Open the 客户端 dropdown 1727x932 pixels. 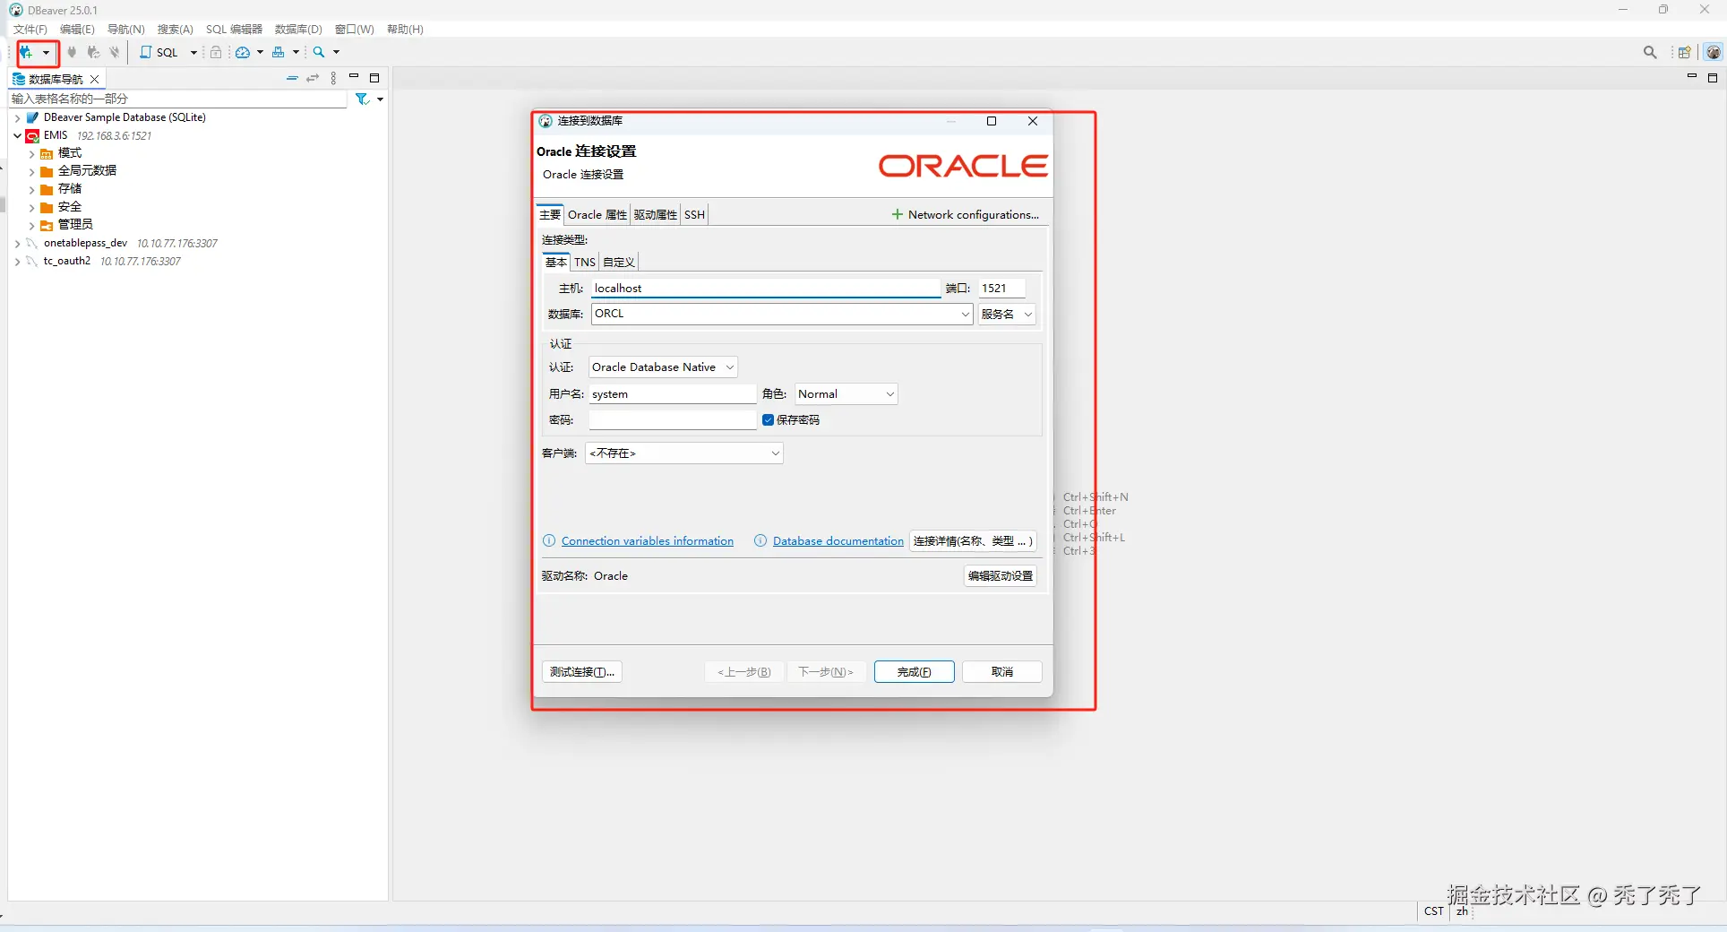(684, 453)
